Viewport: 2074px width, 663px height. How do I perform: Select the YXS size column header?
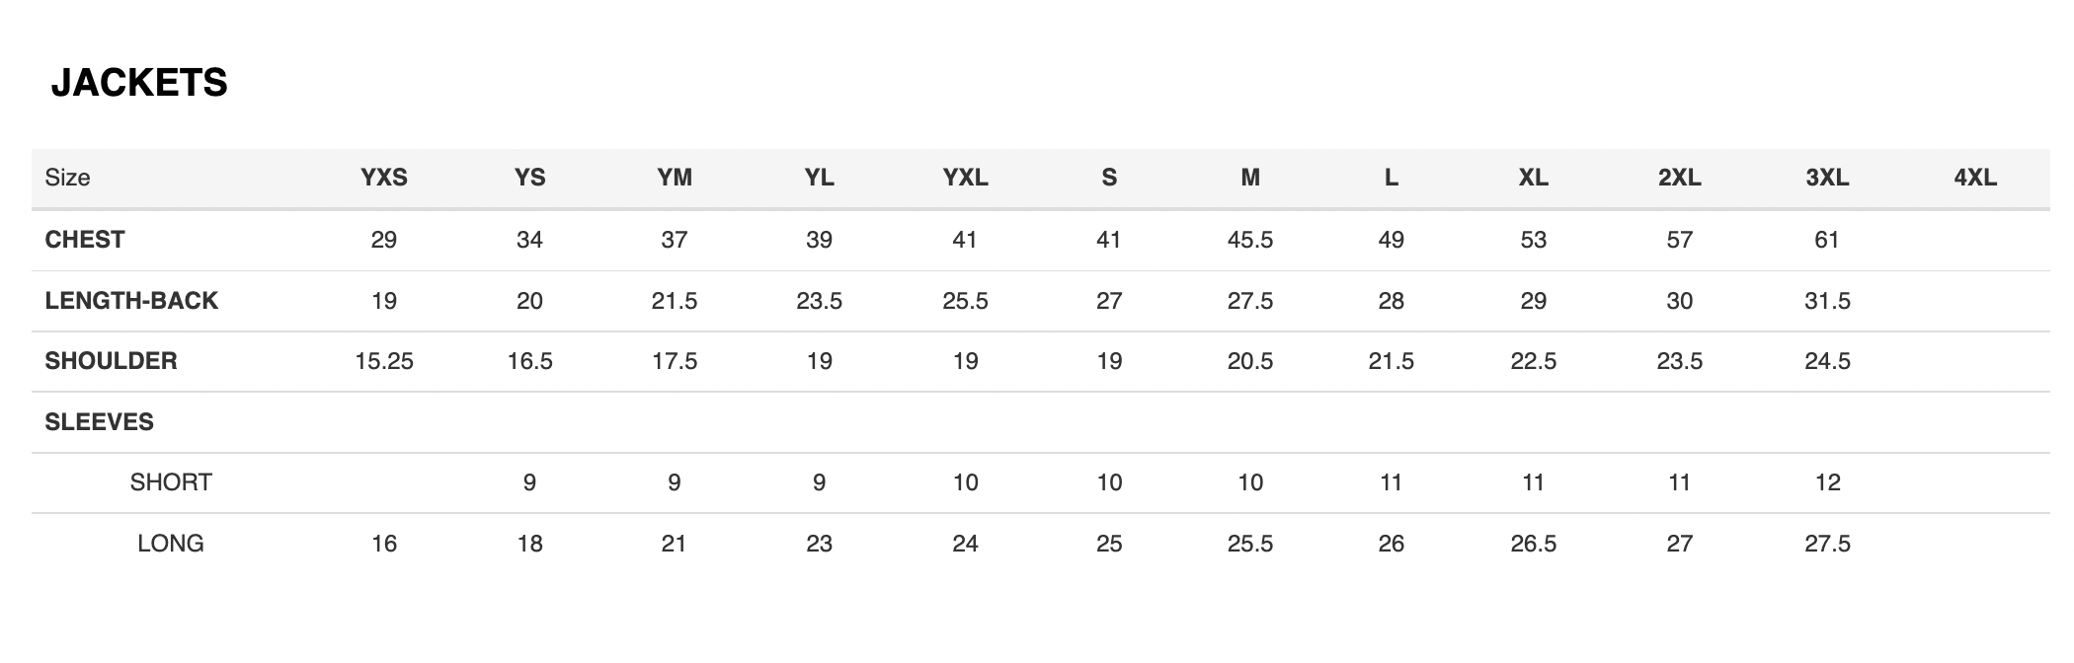(x=384, y=178)
